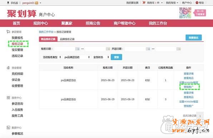This screenshot has width=213, height=138.
Task: Expand the 全部状态 status dropdown
Action: tap(101, 57)
